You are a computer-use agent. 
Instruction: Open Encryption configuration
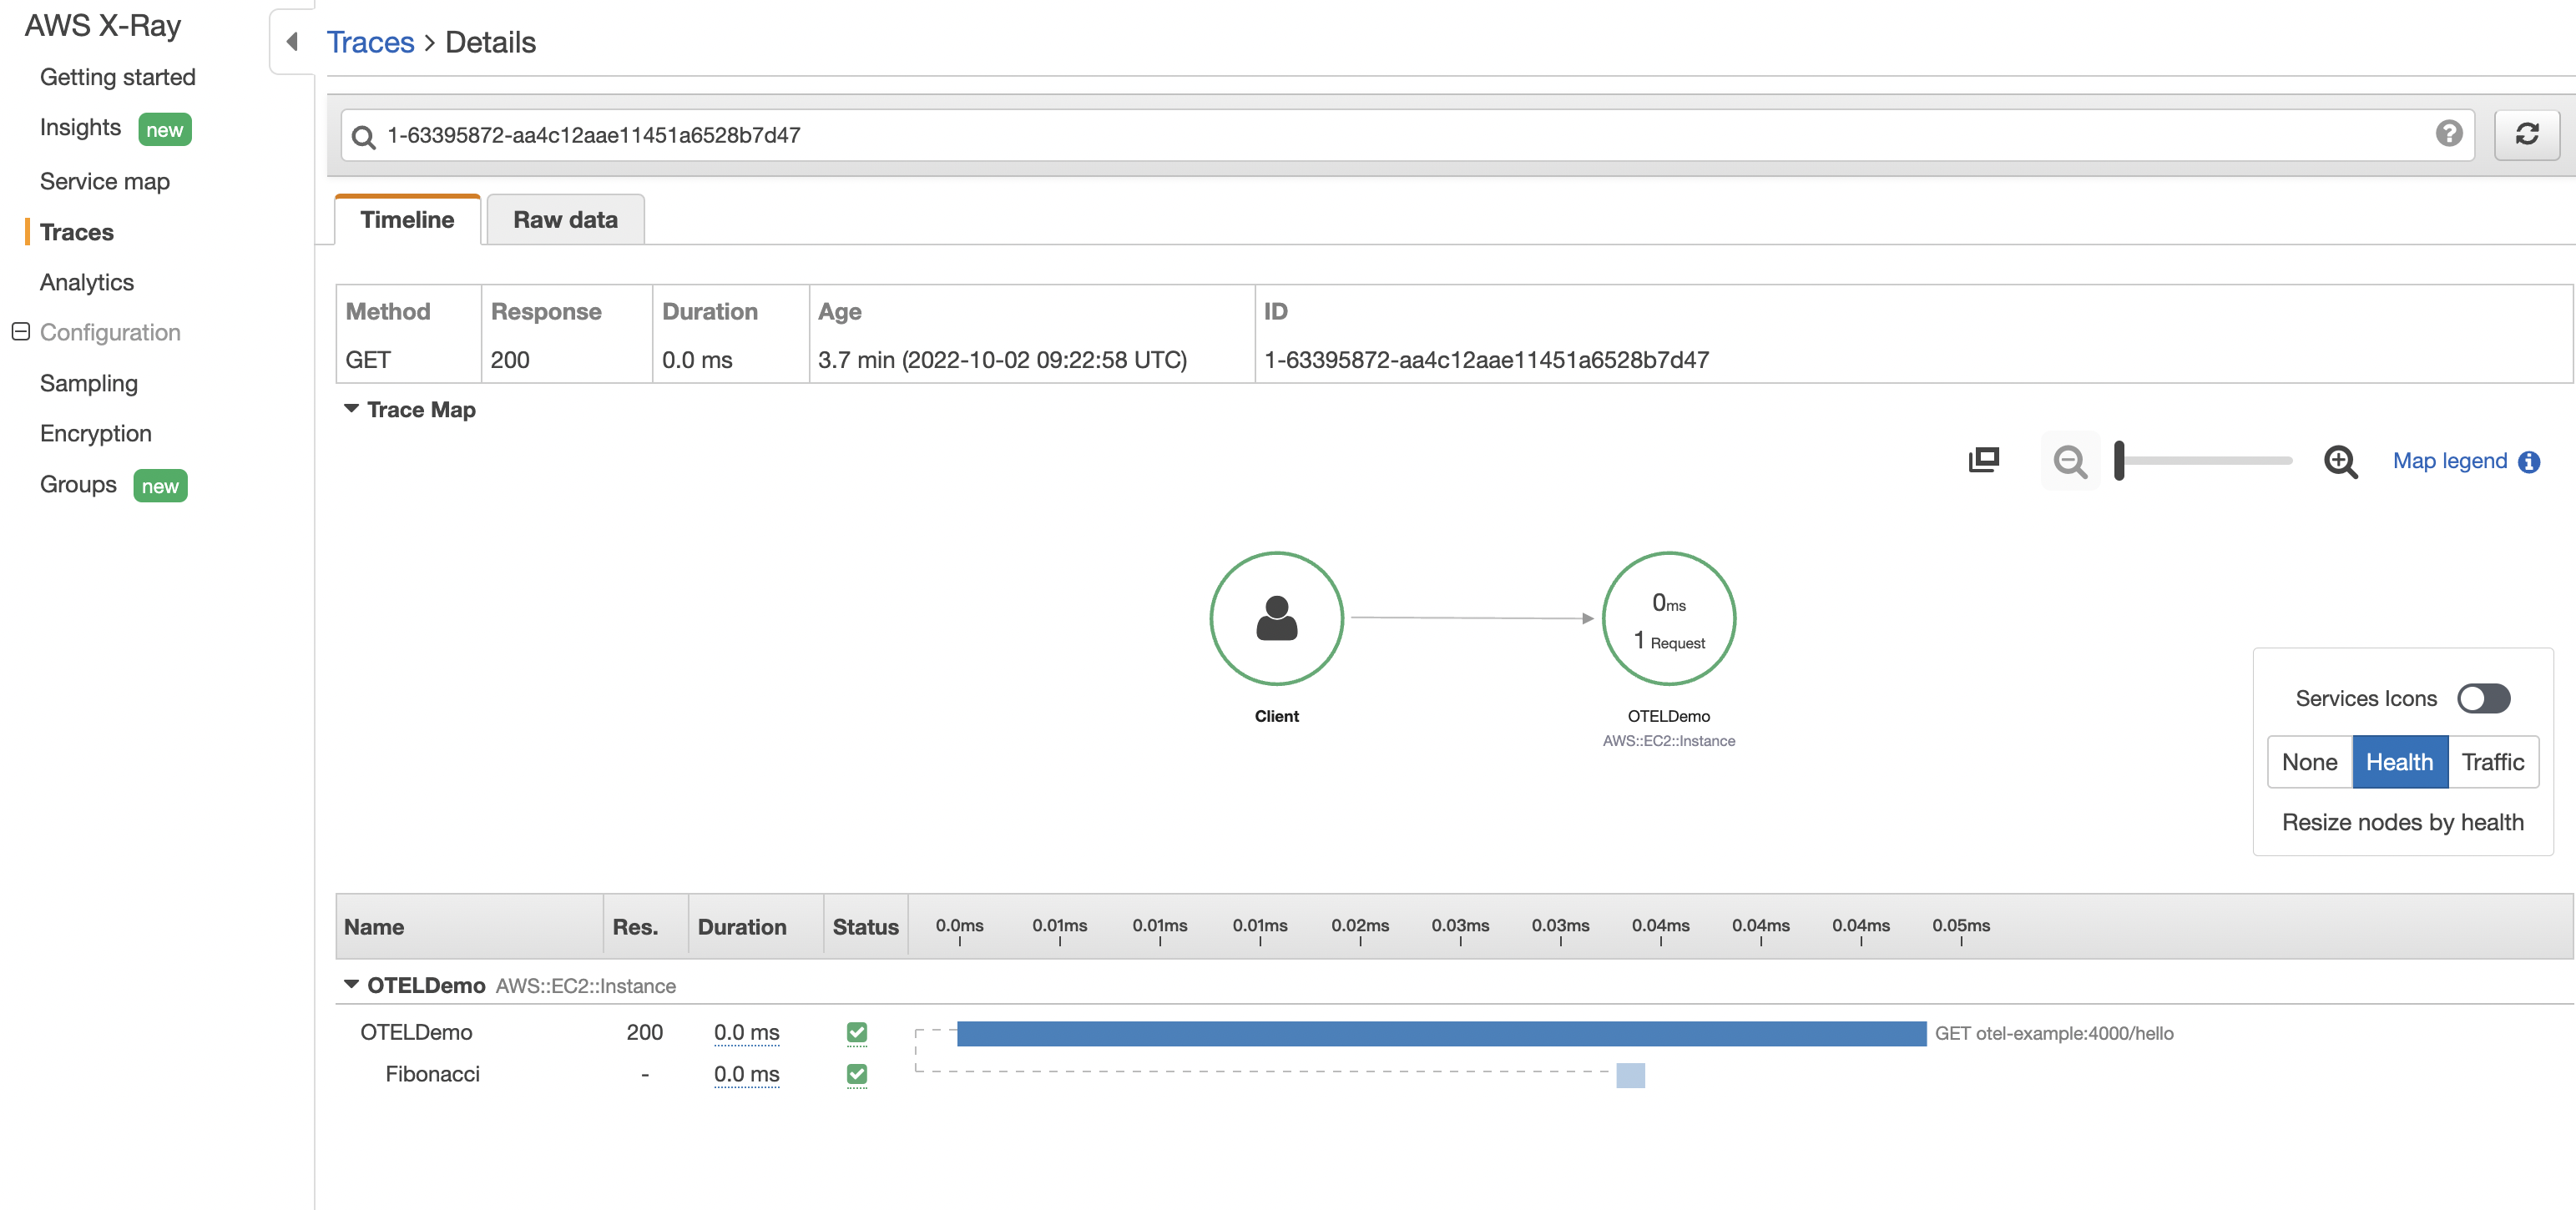pos(96,433)
